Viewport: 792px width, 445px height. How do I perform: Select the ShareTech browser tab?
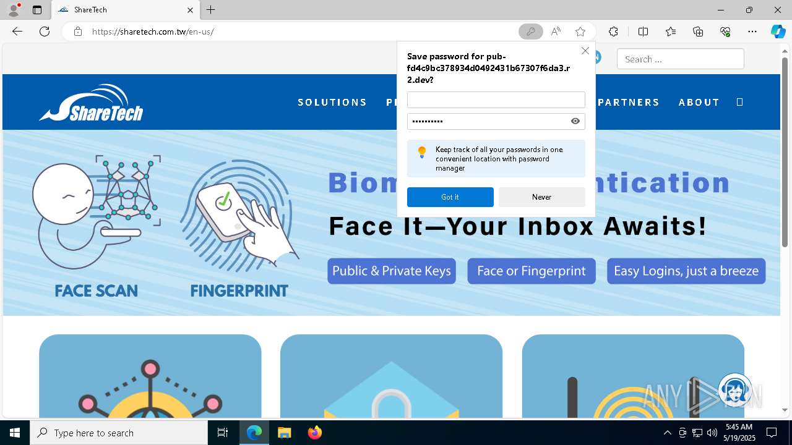point(126,10)
